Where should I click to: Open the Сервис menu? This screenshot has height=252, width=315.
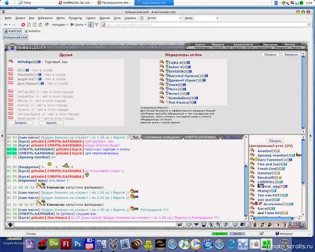pyautogui.click(x=91, y=18)
